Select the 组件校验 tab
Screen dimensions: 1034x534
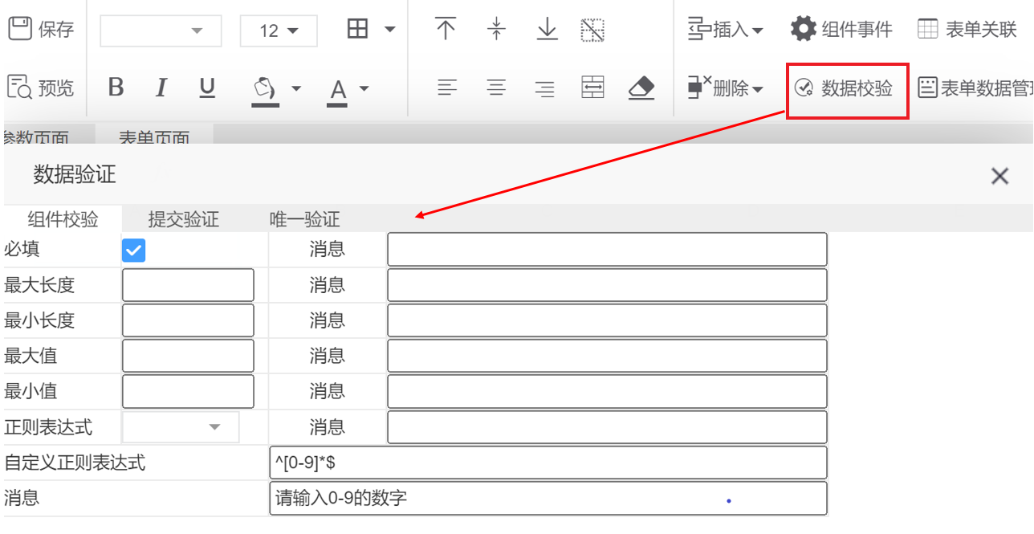tap(63, 219)
